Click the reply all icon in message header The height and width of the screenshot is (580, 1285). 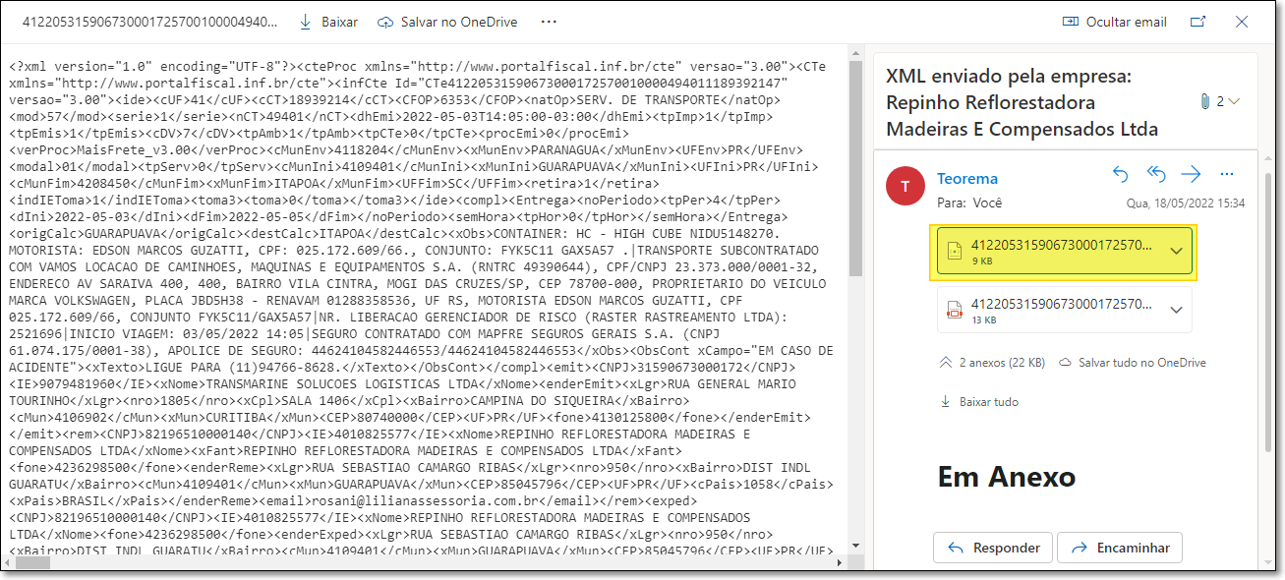tap(1156, 174)
